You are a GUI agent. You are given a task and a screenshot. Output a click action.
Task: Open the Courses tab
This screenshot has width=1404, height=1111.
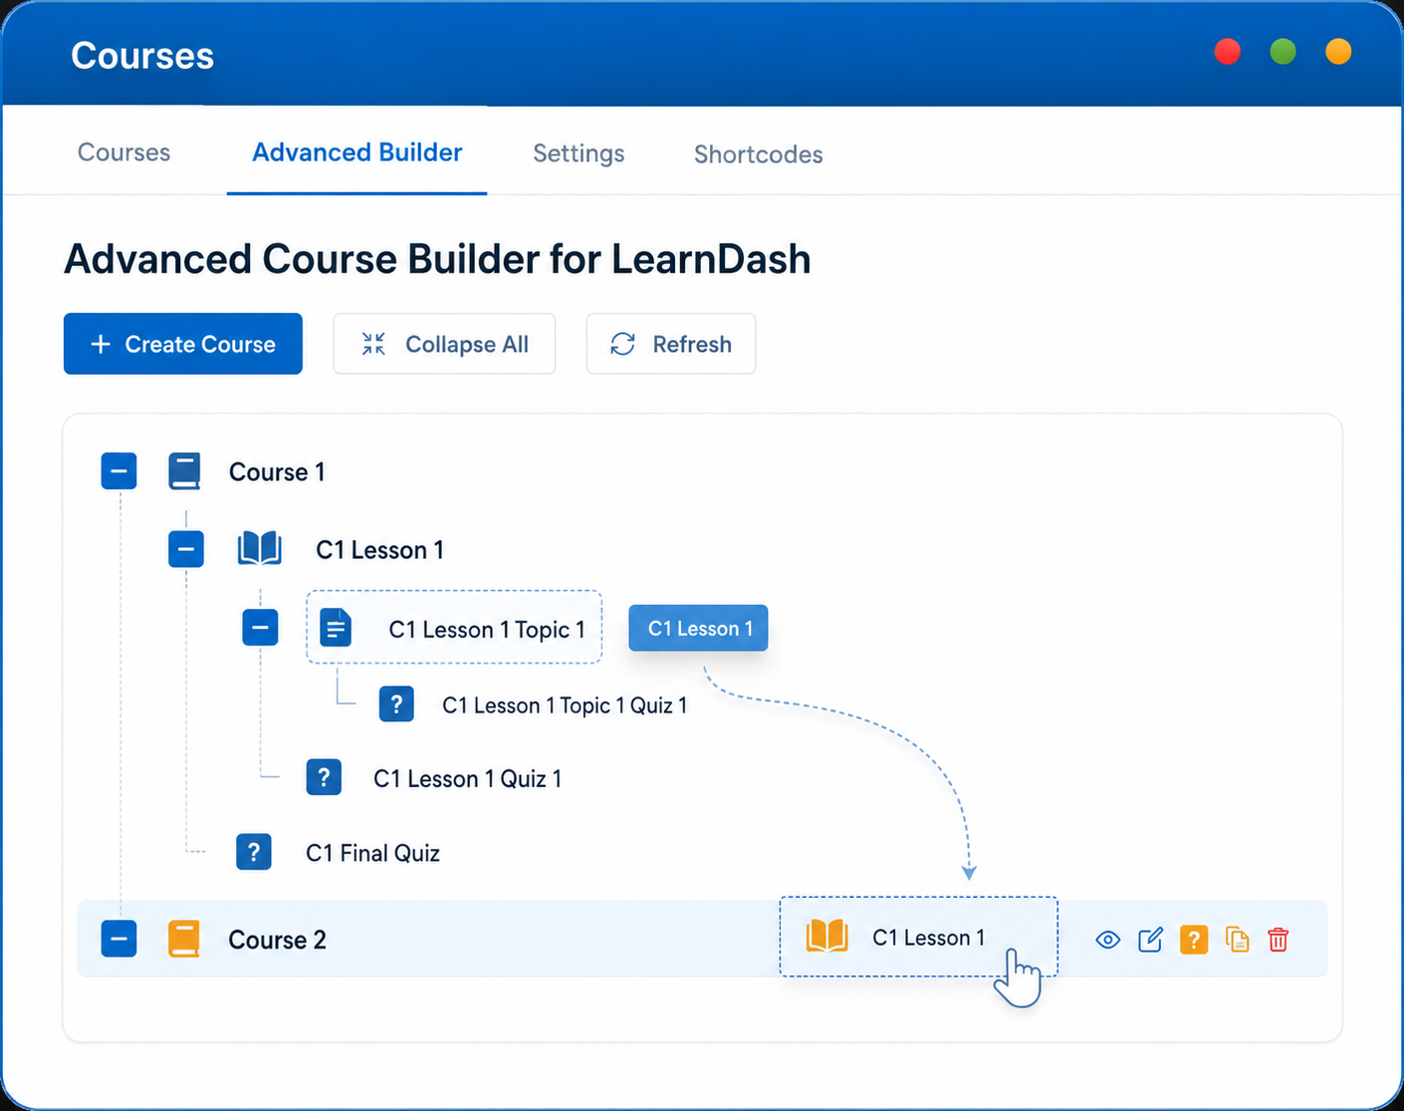point(123,152)
